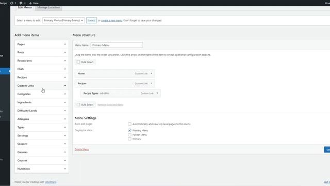The image size is (330, 186).
Task: Uncheck the Primary Menu display location
Action: (x=129, y=130)
